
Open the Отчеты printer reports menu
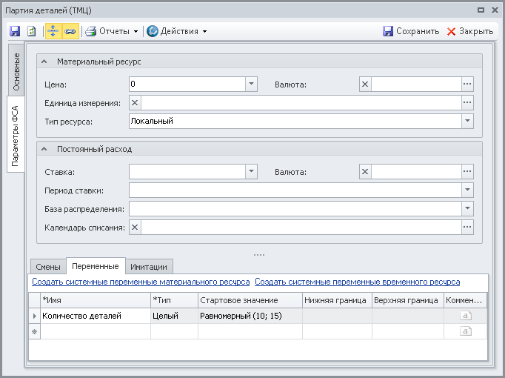click(112, 31)
